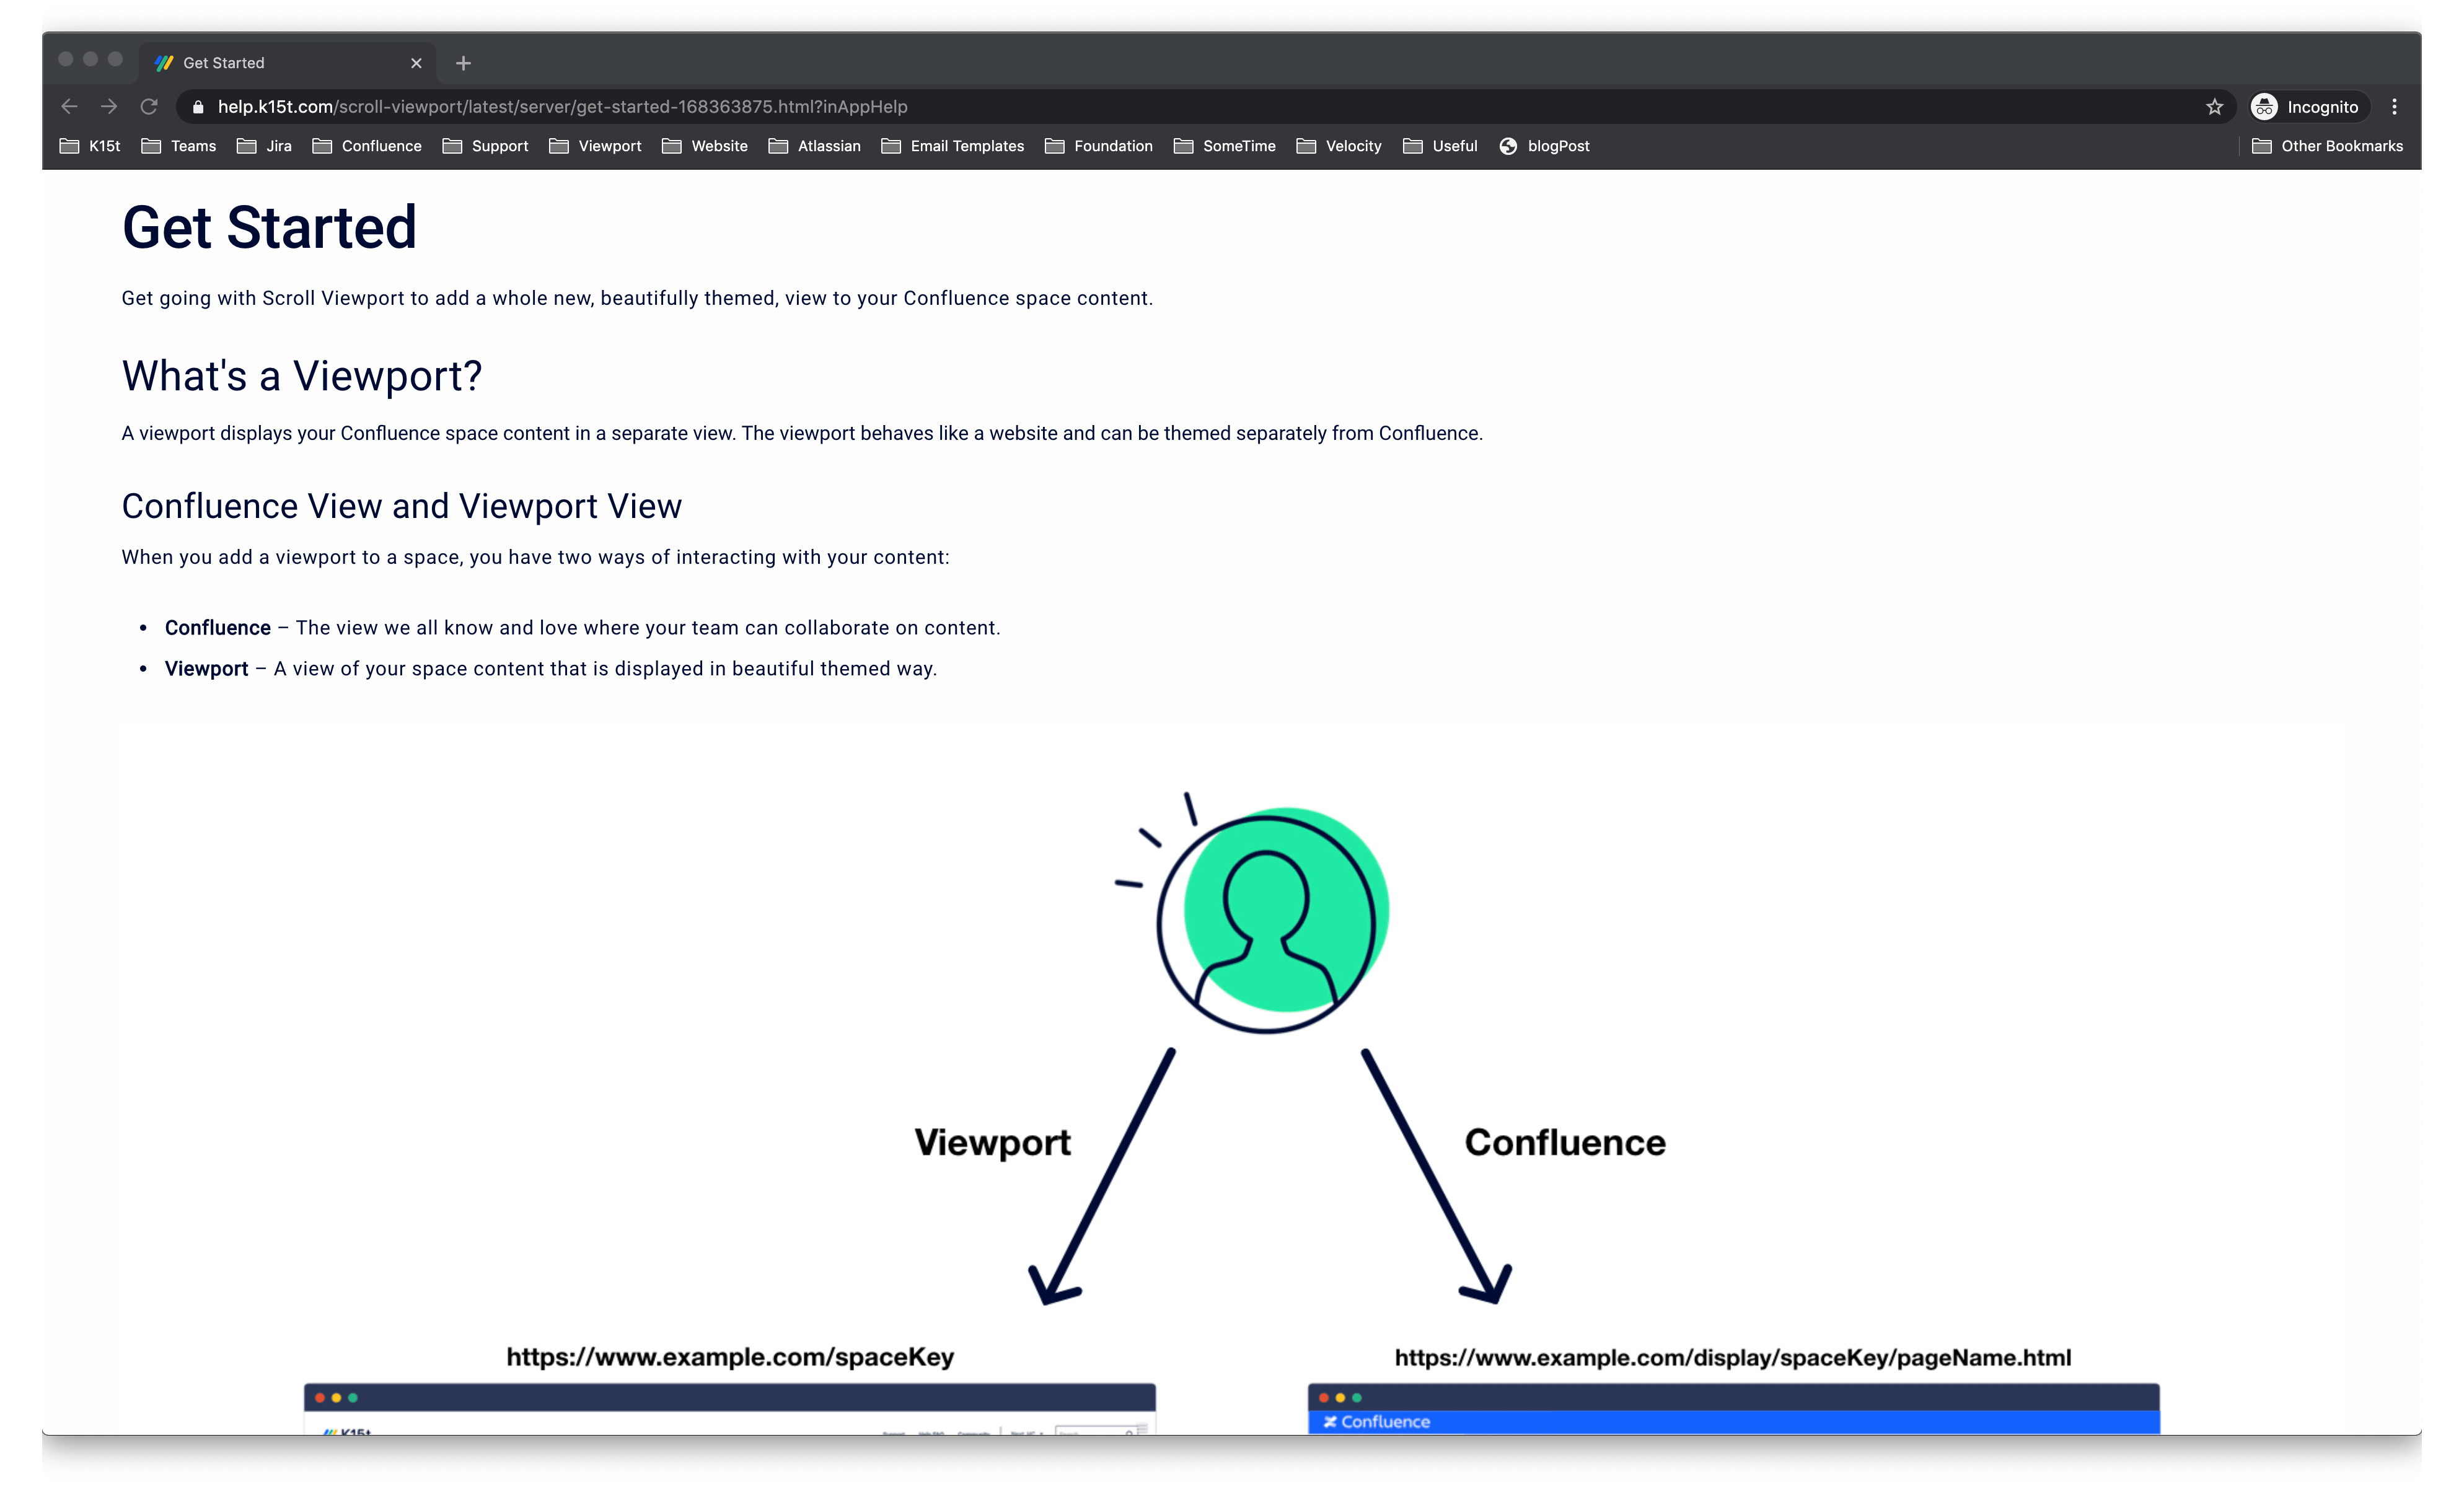Click the browser back navigation arrow
2464x1487 pixels.
pos(63,105)
